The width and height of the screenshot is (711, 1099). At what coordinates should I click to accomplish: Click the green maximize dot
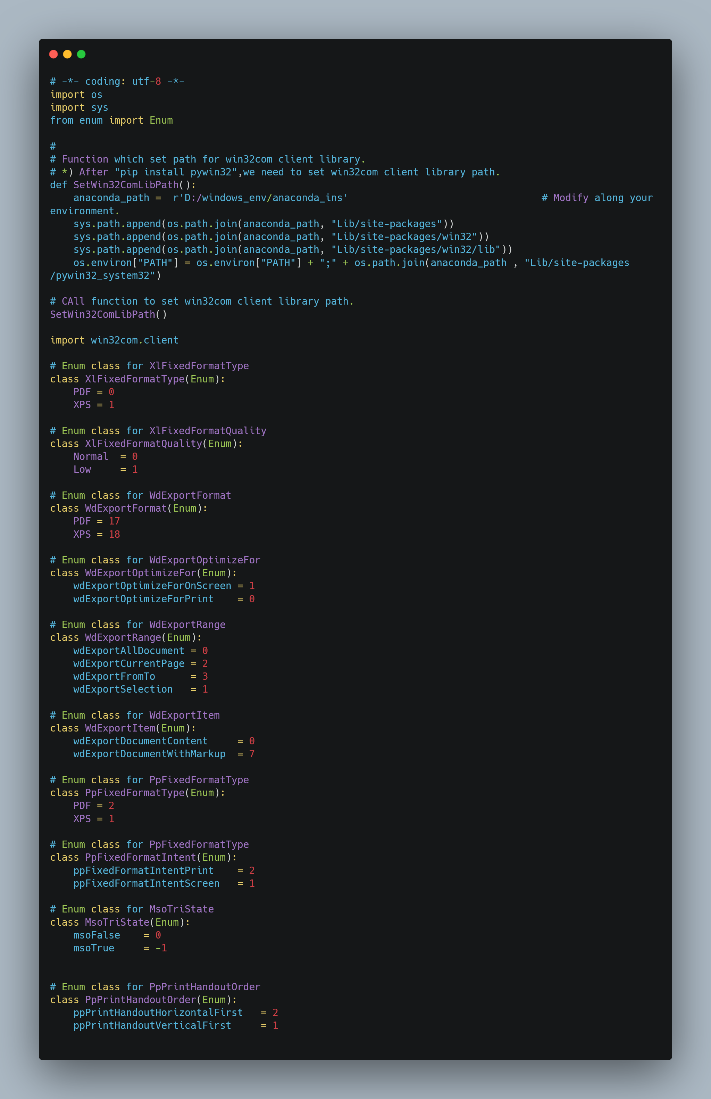point(81,55)
